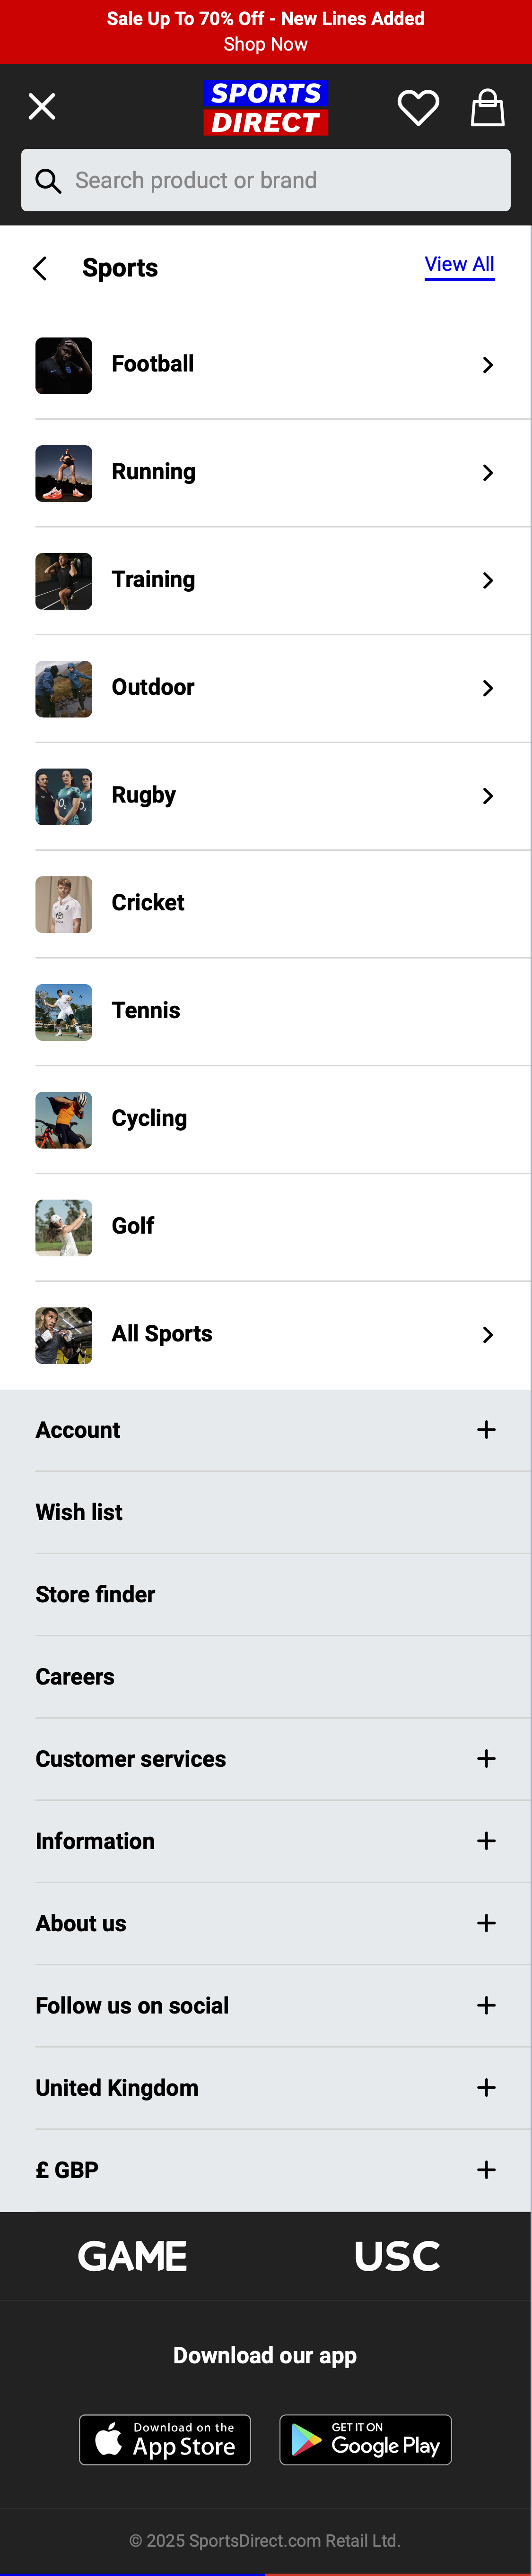Expand the Customer services section
This screenshot has width=532, height=2576.
pyautogui.click(x=487, y=1758)
